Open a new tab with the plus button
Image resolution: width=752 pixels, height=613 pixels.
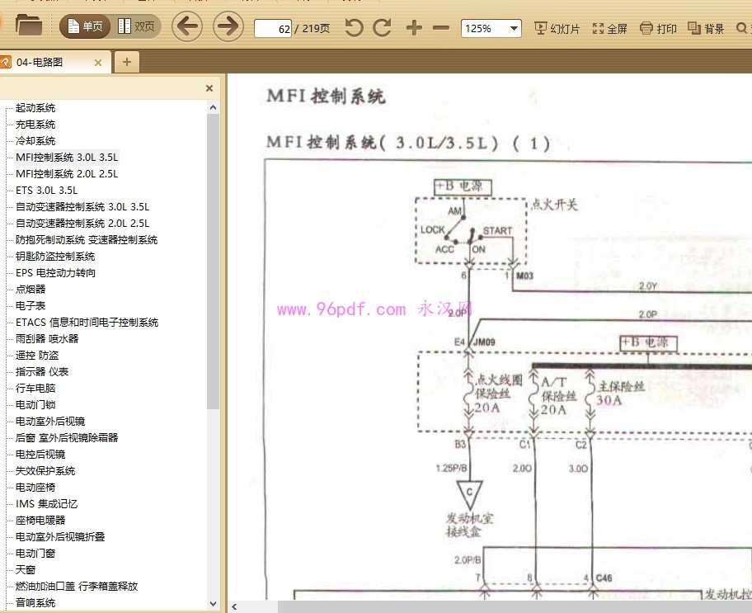click(127, 62)
